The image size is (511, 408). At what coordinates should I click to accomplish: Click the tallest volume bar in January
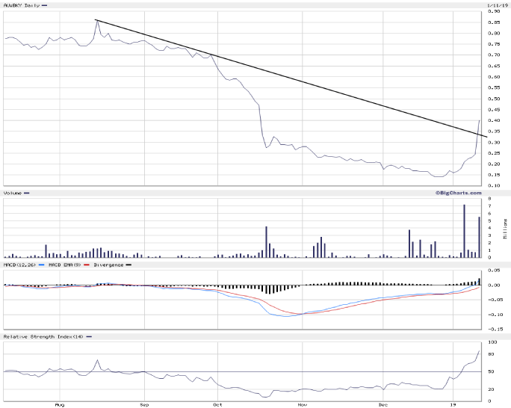[464, 231]
